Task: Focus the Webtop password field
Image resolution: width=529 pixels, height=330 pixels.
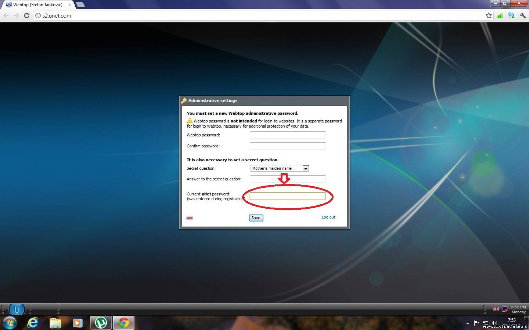Action: pos(287,135)
